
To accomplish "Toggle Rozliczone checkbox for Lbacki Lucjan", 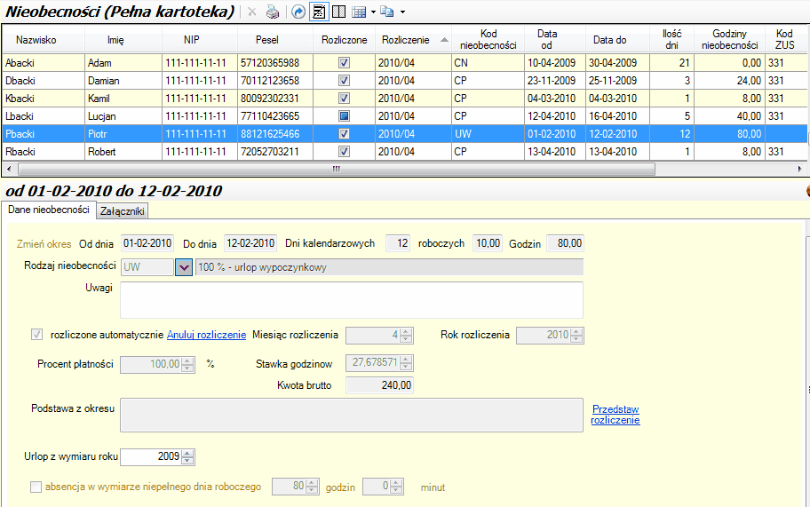I will (344, 116).
